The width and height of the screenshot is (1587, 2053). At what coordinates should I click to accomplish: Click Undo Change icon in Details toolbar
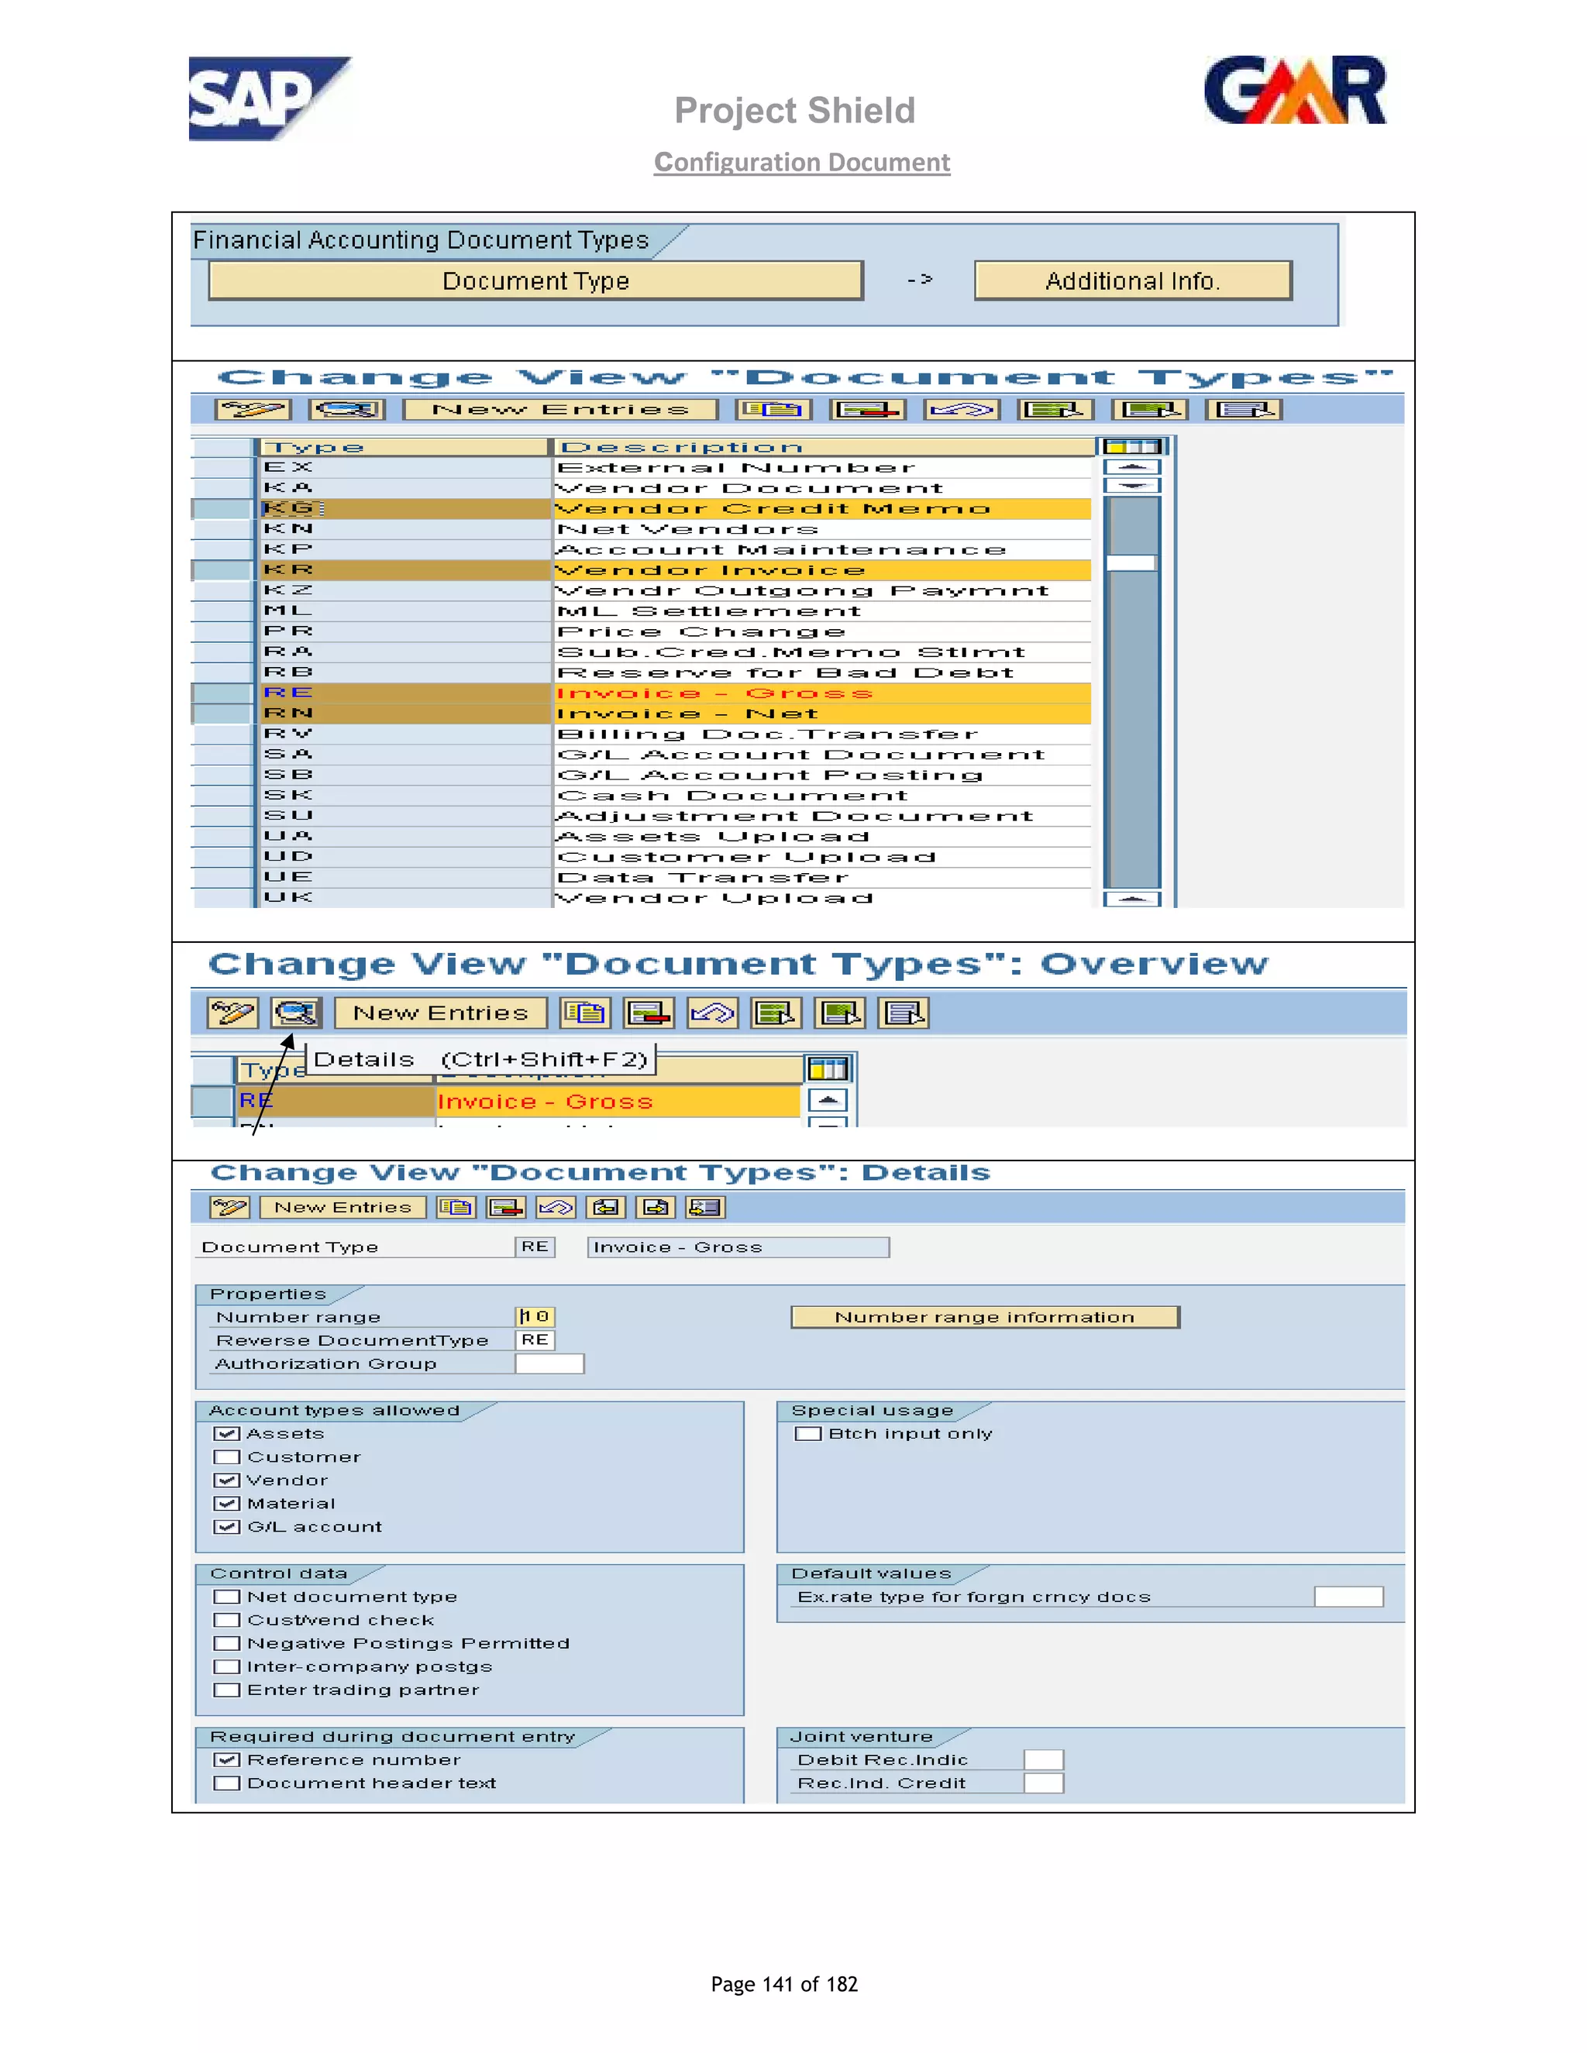coord(556,1208)
